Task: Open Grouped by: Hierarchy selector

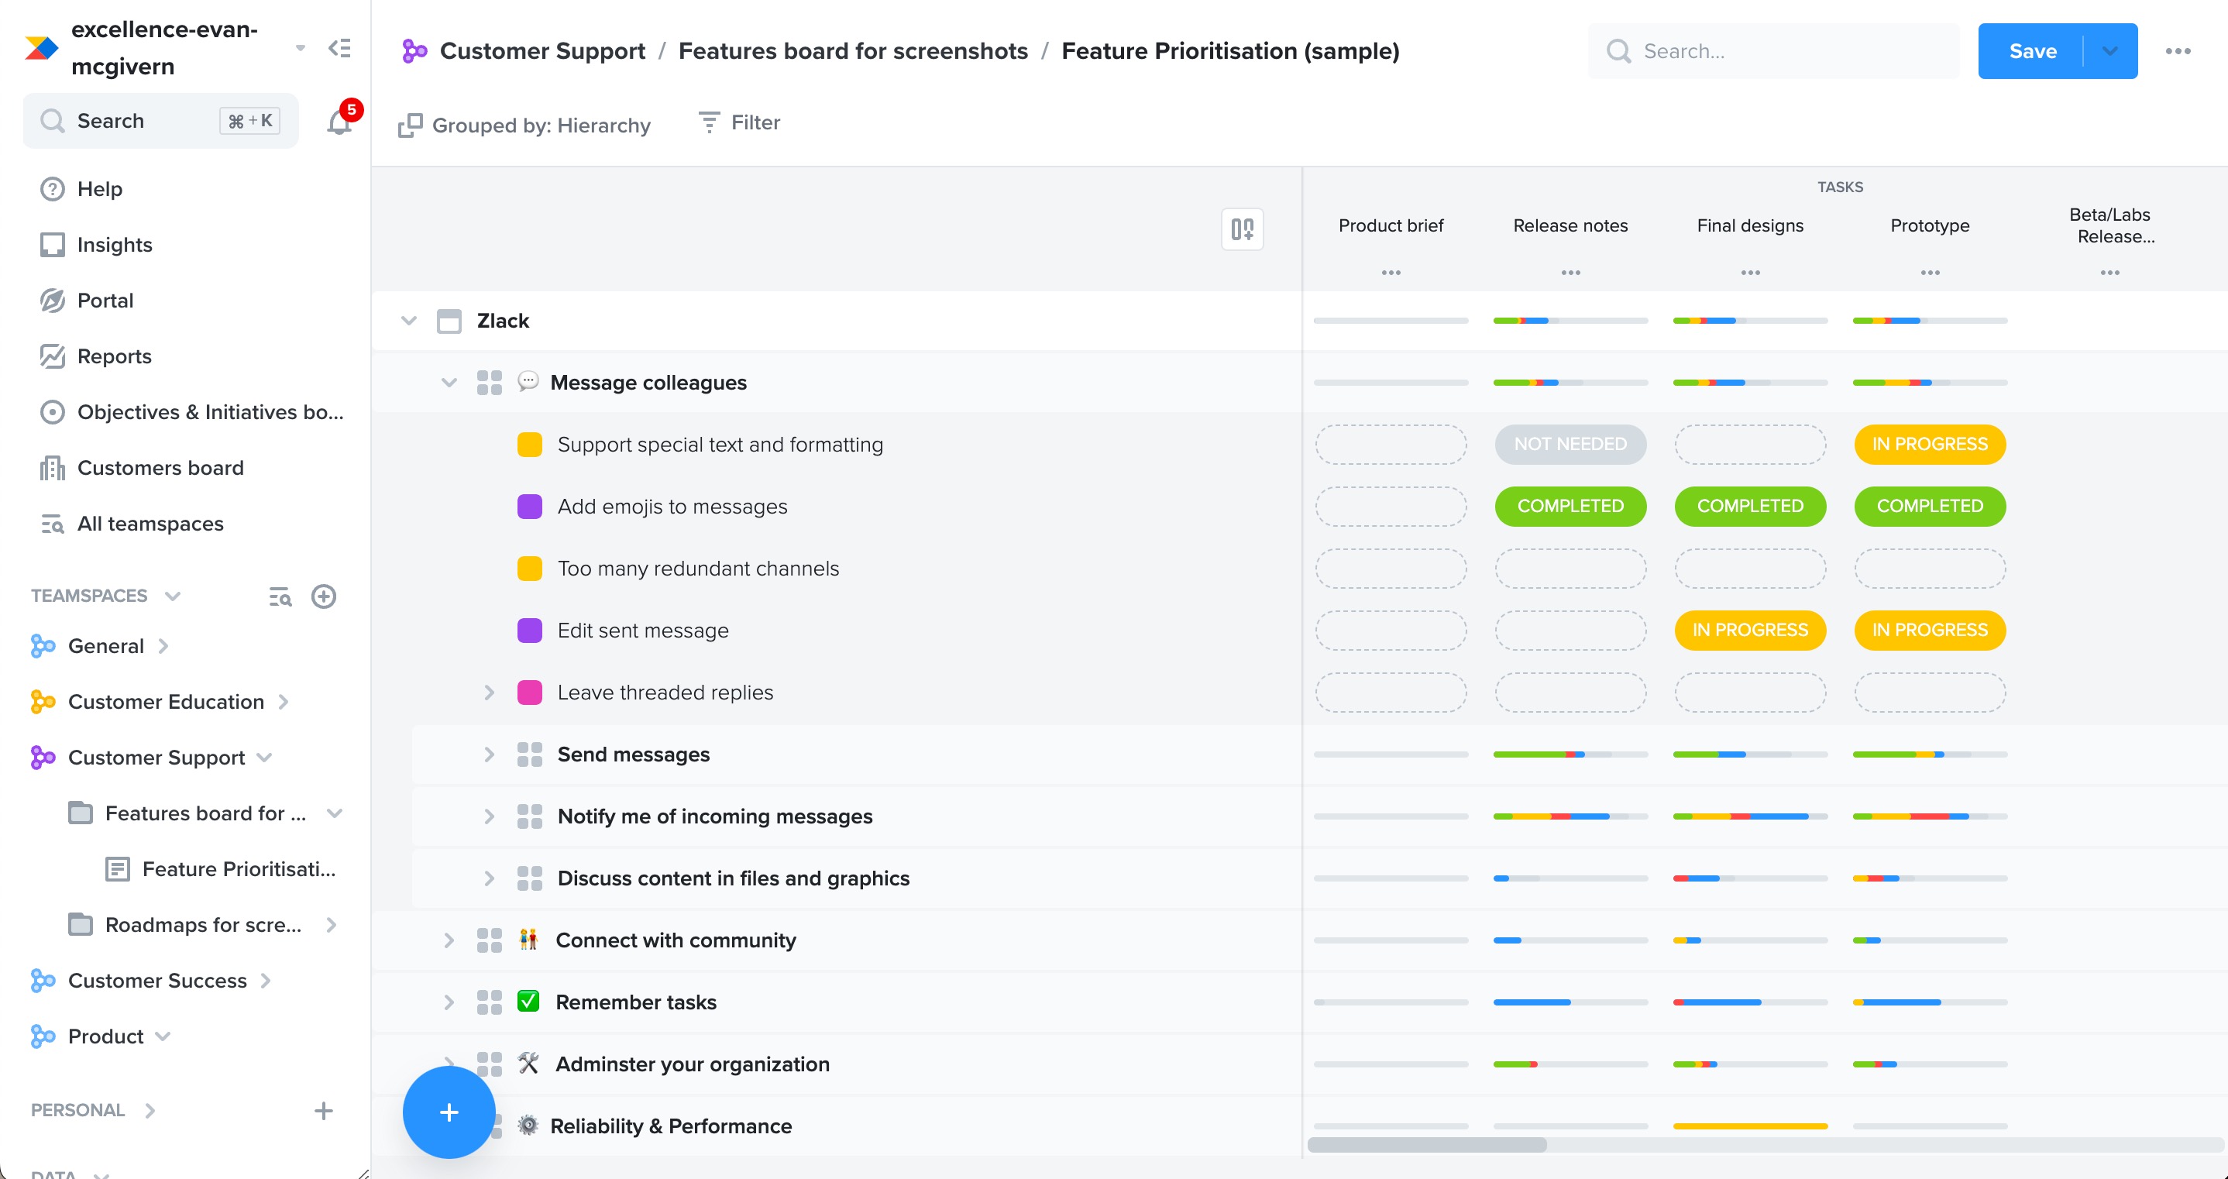Action: (524, 125)
